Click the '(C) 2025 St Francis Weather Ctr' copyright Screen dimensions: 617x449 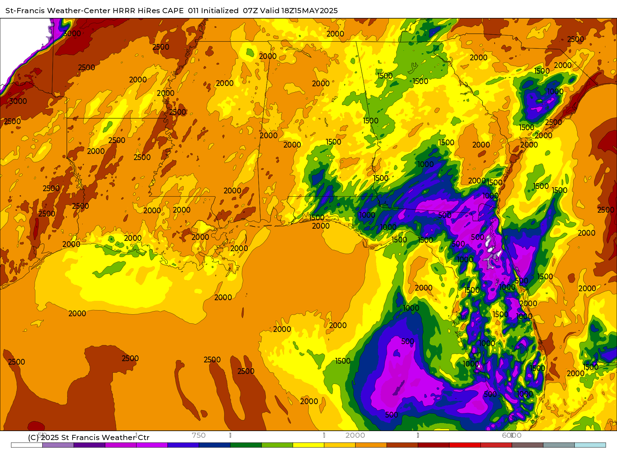tap(89, 437)
